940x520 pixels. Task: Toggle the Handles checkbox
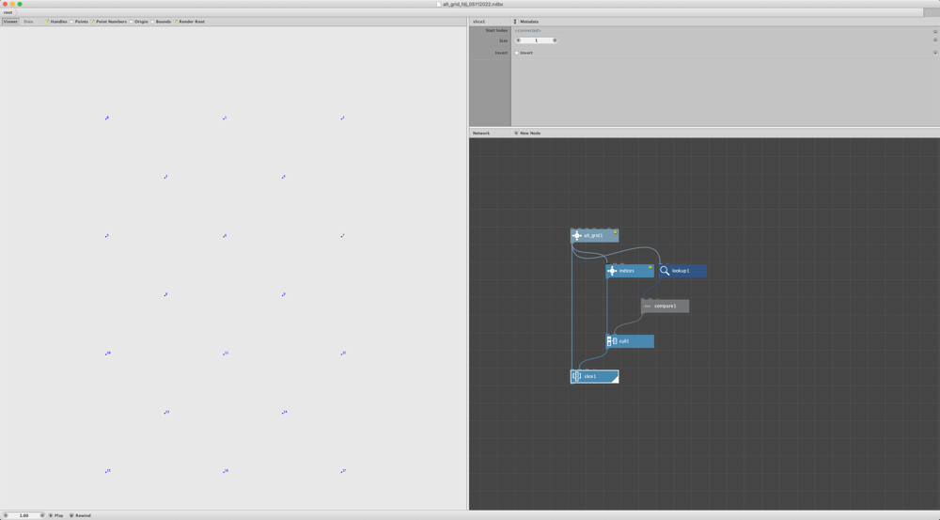[47, 22]
